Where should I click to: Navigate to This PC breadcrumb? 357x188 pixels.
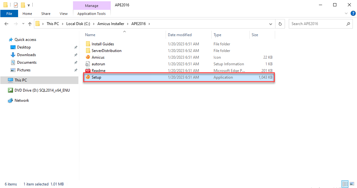point(53,24)
